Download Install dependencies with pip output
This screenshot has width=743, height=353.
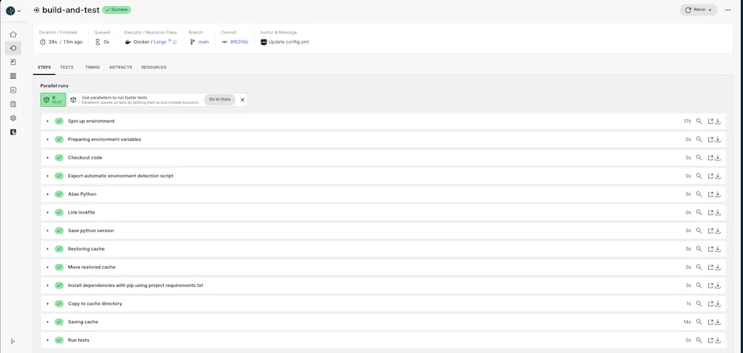717,286
